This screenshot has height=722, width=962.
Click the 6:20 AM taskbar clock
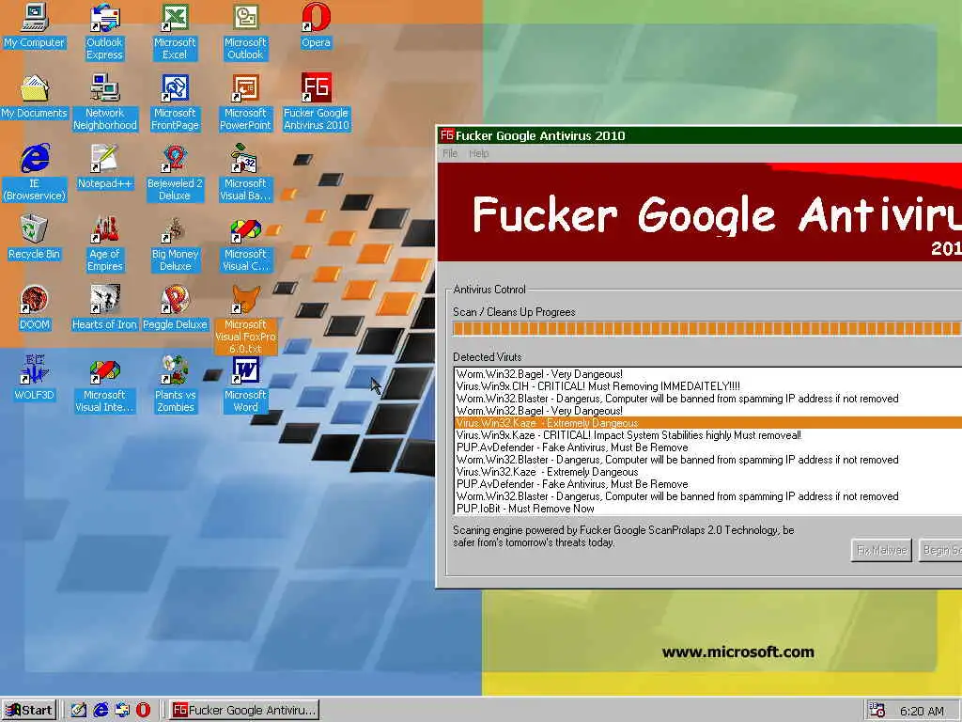click(x=923, y=711)
